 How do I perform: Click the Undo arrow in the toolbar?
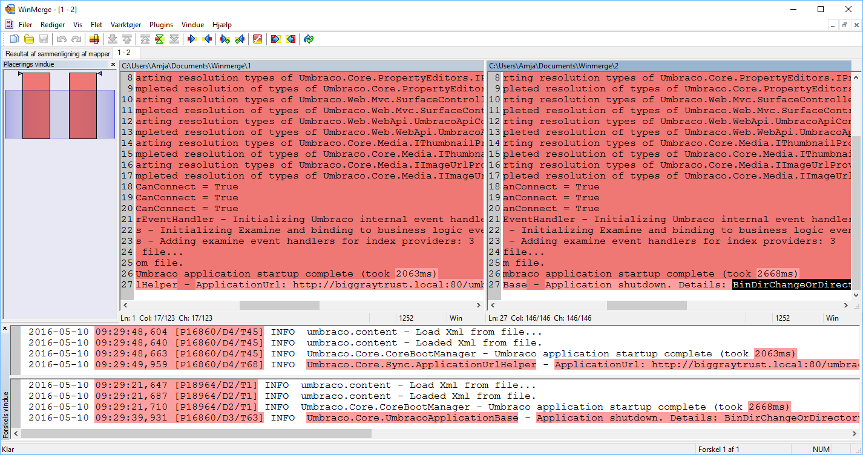pyautogui.click(x=61, y=39)
